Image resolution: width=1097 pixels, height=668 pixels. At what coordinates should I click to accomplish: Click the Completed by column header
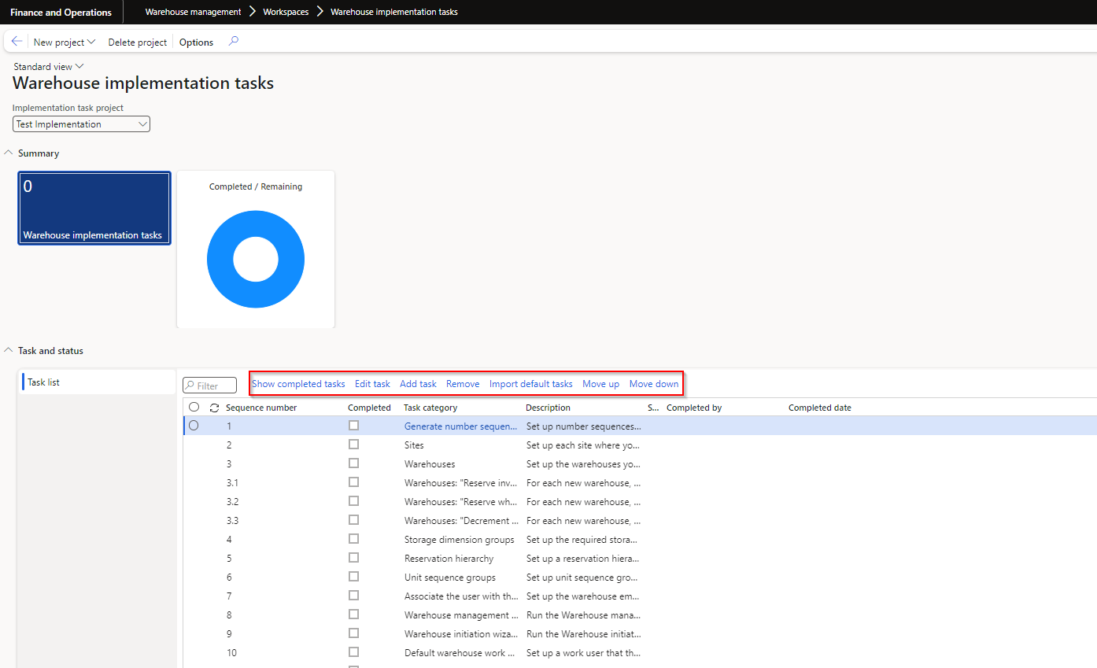click(694, 408)
